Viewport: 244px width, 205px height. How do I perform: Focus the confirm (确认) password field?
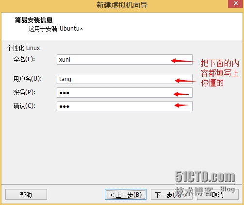pyautogui.click(x=125, y=106)
